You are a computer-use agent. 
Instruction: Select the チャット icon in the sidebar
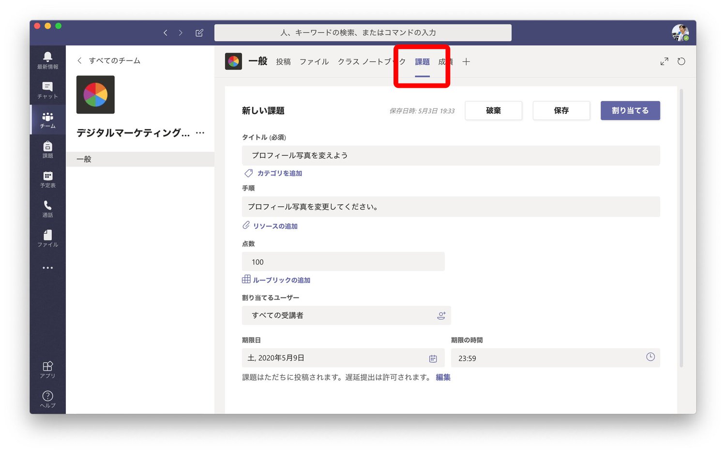(47, 87)
